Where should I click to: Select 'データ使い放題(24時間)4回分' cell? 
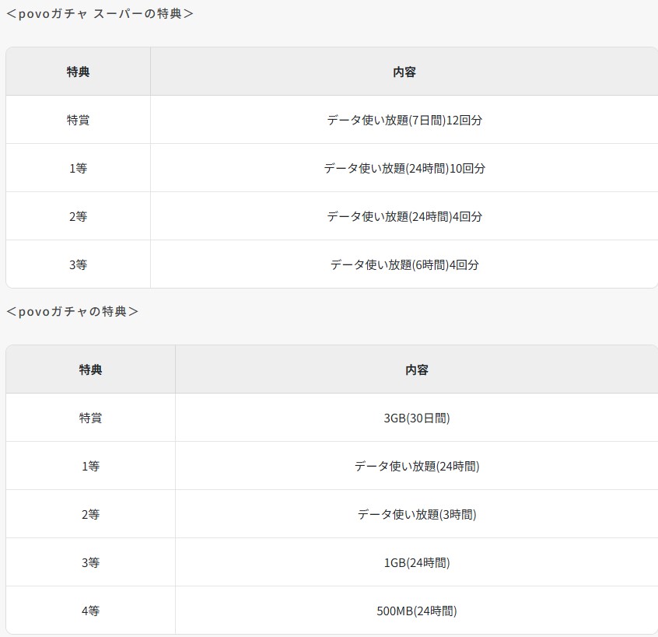pyautogui.click(x=404, y=216)
